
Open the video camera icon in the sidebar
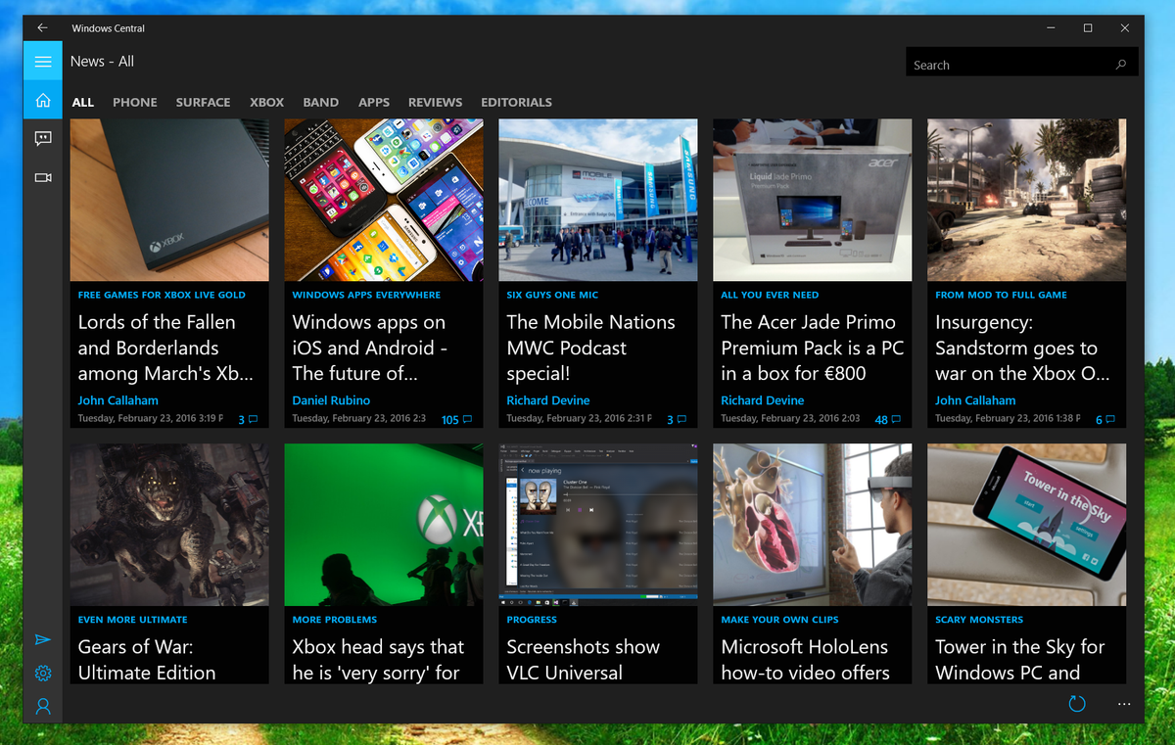click(x=42, y=177)
